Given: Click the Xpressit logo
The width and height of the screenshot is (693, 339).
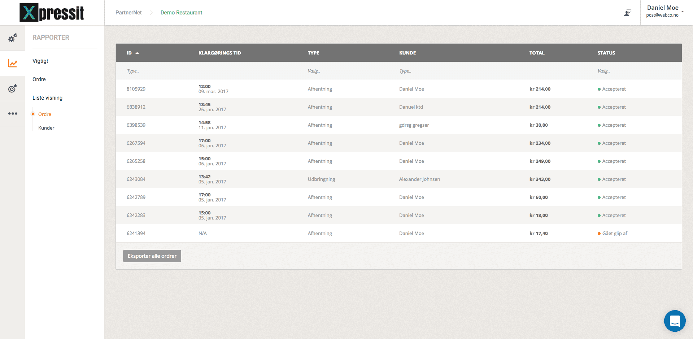Looking at the screenshot, I should pyautogui.click(x=52, y=13).
